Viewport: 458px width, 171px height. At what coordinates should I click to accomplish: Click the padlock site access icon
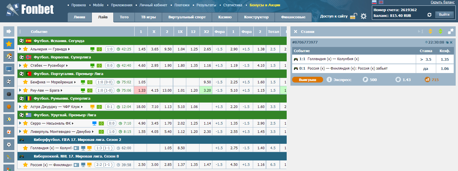[354, 16]
